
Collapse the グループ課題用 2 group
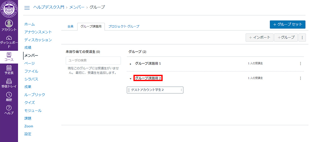tap(131, 79)
